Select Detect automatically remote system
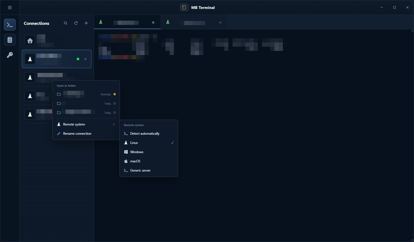Image resolution: width=414 pixels, height=242 pixels. (149, 134)
